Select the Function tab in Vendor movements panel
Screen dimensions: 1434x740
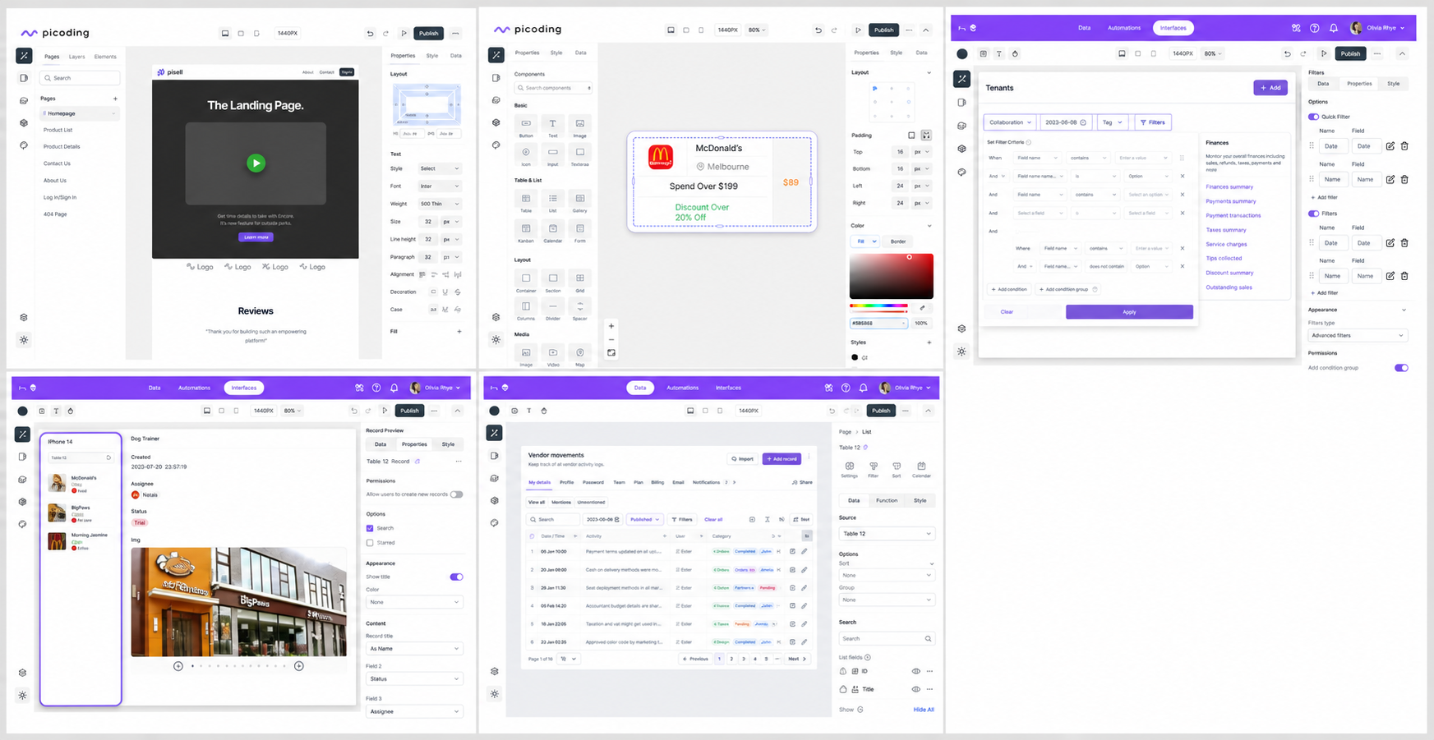pos(887,500)
